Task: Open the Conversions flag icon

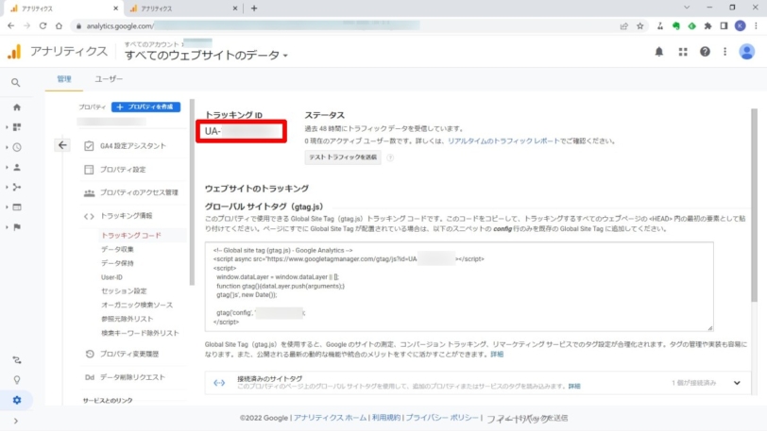Action: click(x=17, y=227)
